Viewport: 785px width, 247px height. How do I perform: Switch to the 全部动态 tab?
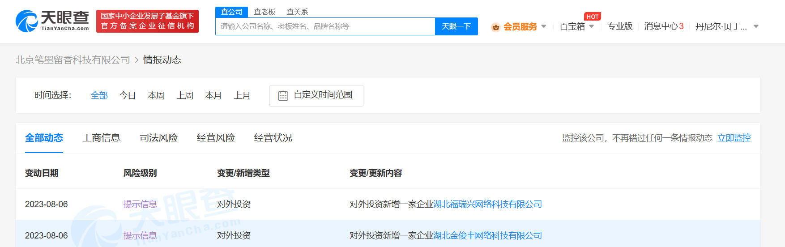tap(44, 138)
